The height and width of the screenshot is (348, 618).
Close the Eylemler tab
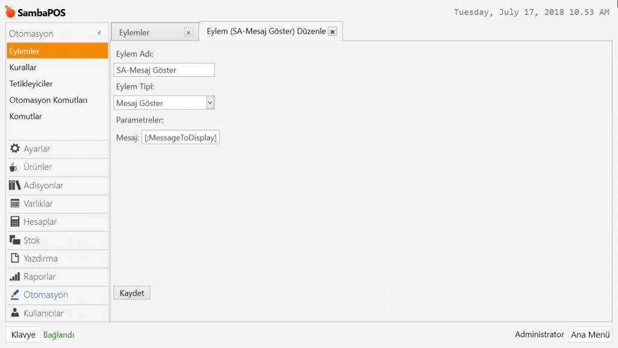[x=188, y=33]
